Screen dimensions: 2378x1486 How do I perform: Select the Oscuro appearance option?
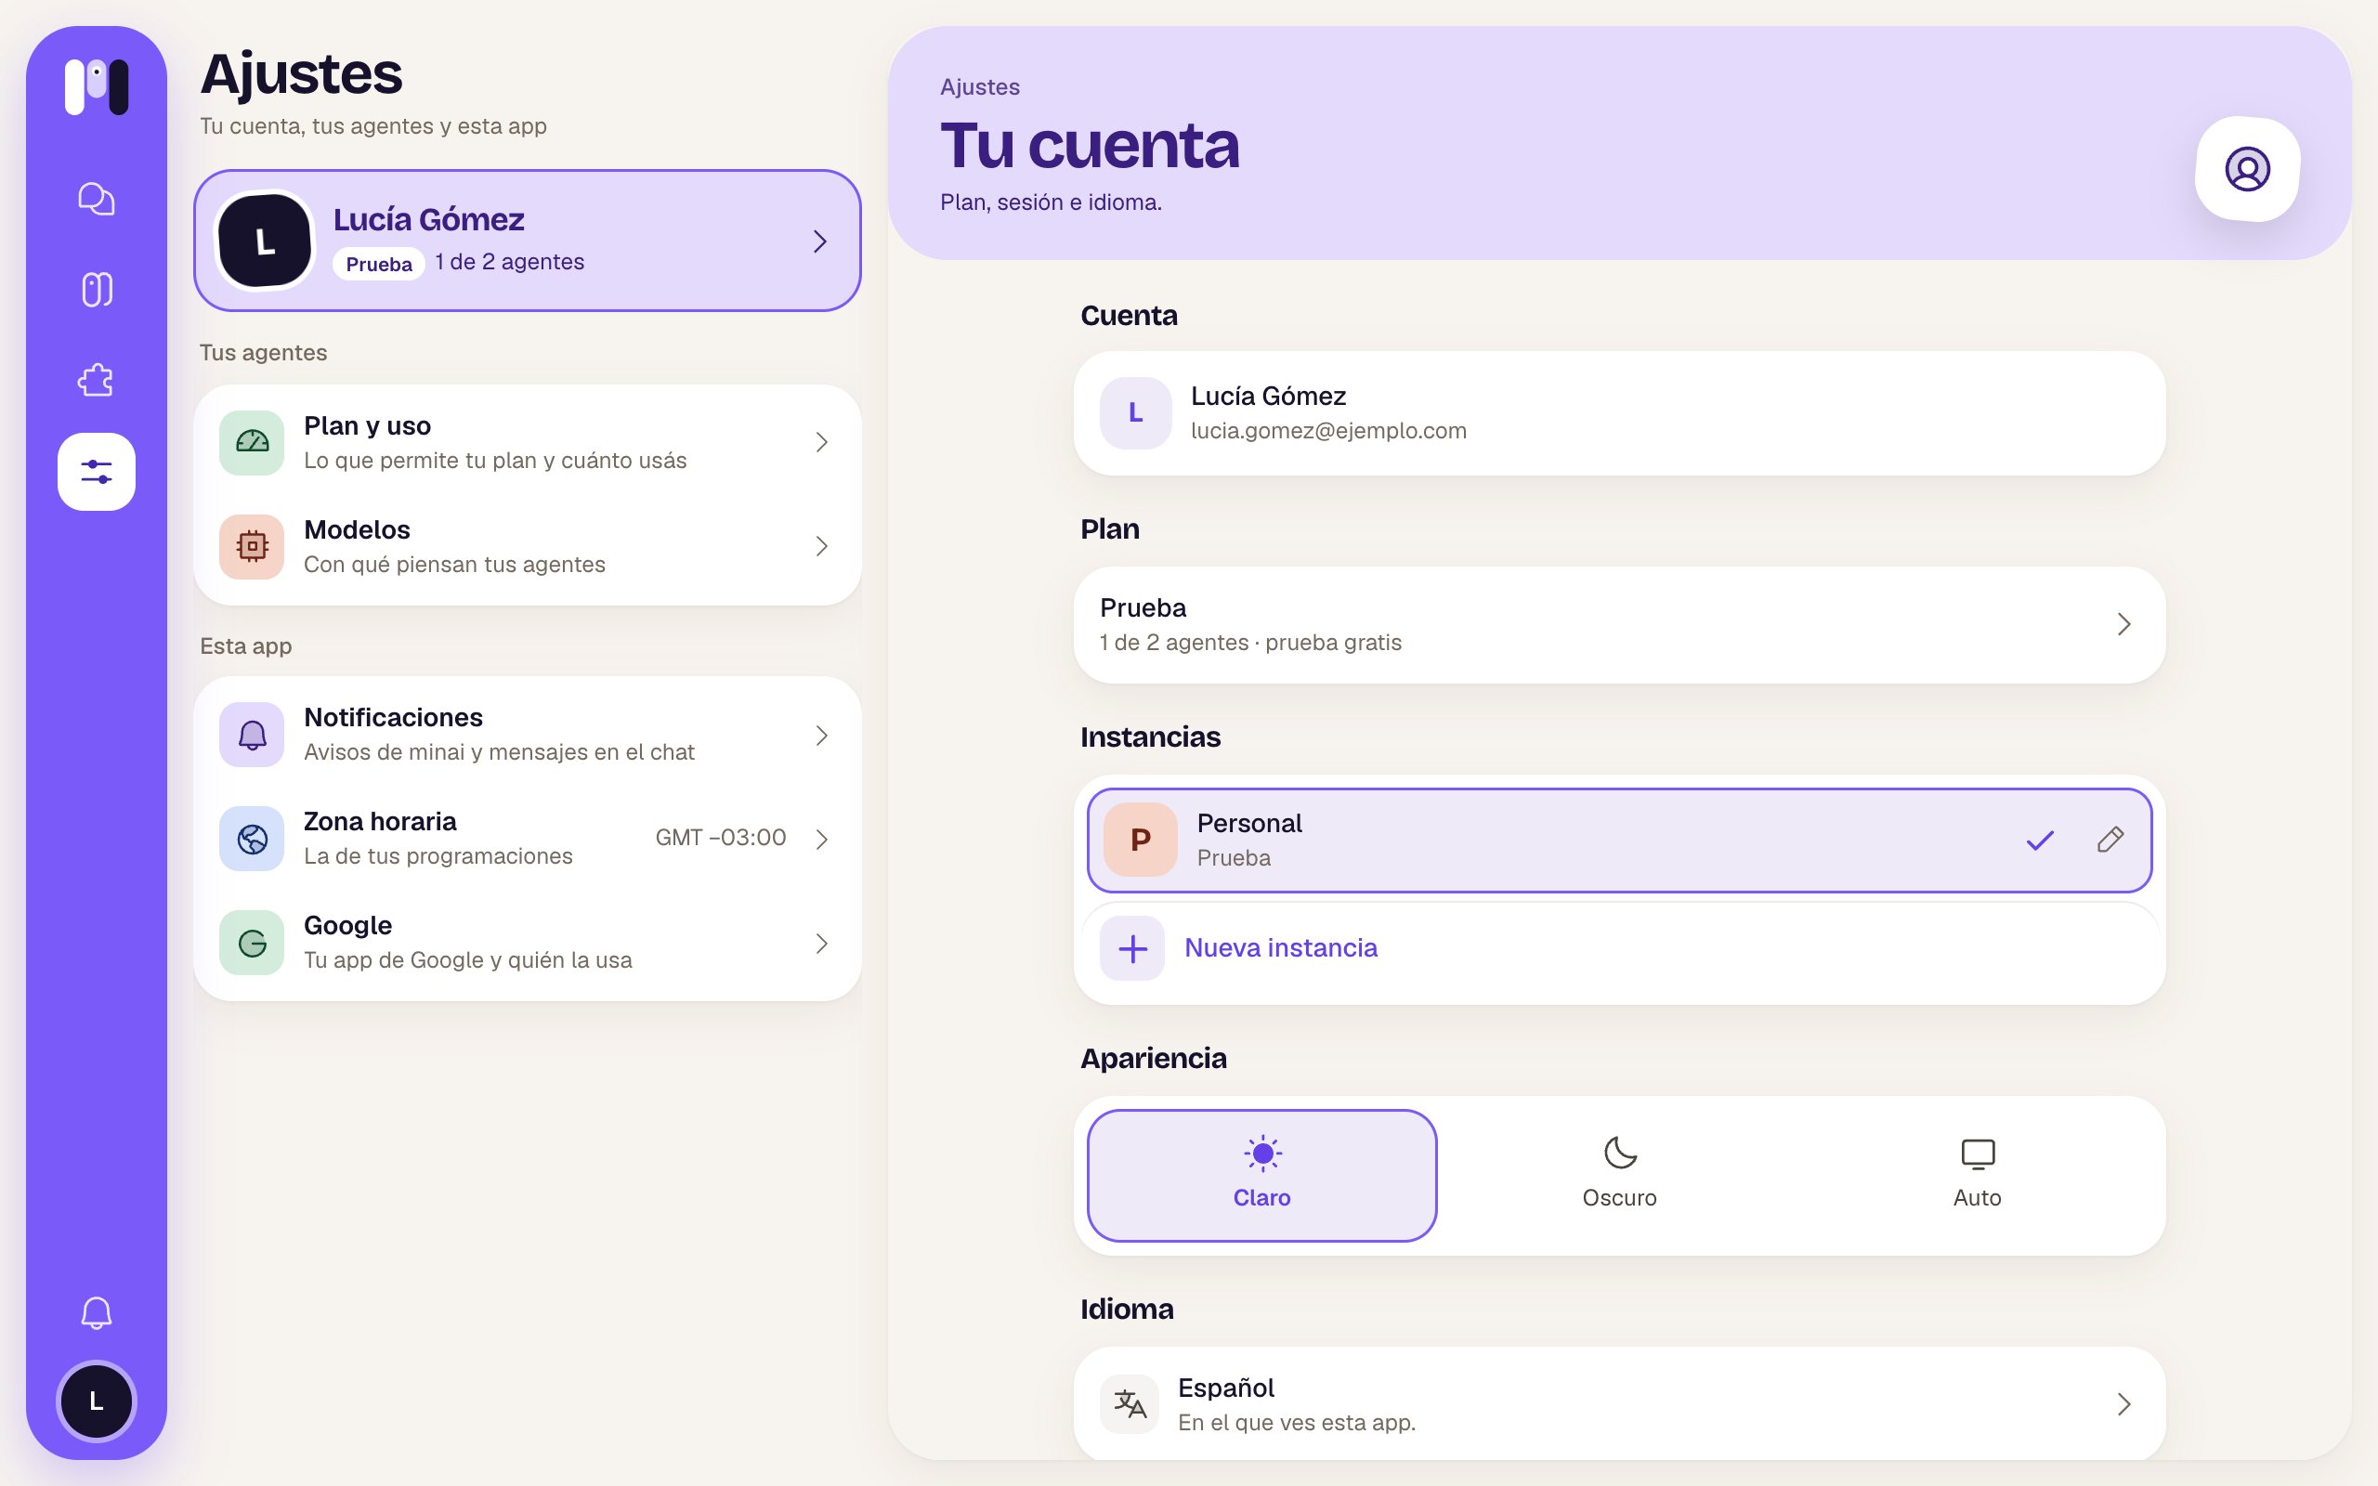click(x=1619, y=1176)
